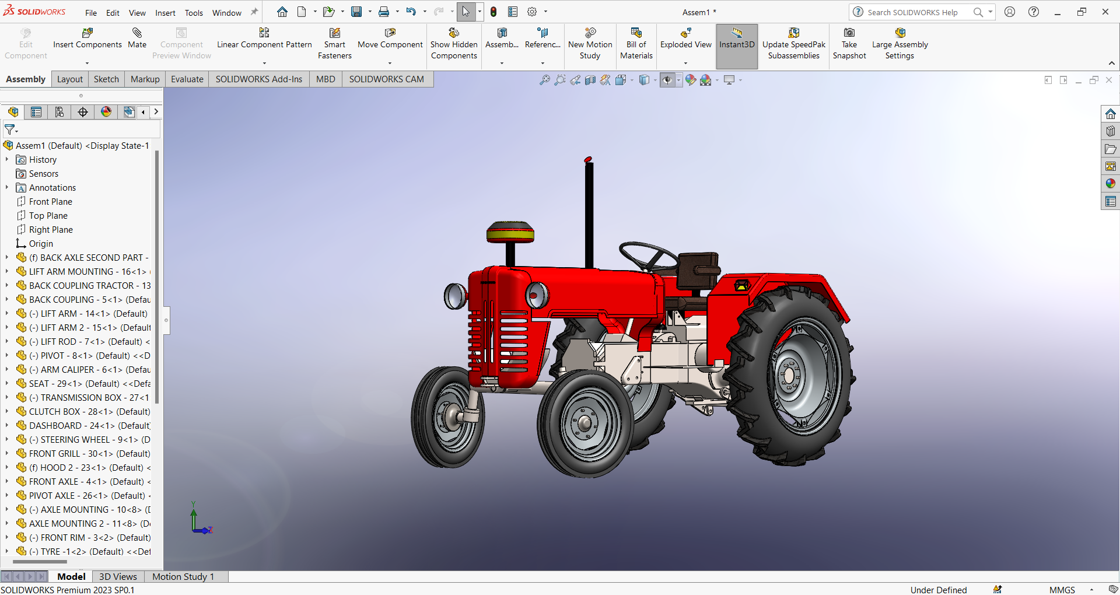Open the Save button dropdown arrow
1120x595 pixels.
pos(370,12)
